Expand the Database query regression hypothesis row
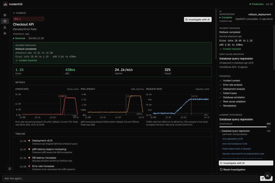Image resolution: width=275 pixels, height=183 pixels. tap(245, 131)
